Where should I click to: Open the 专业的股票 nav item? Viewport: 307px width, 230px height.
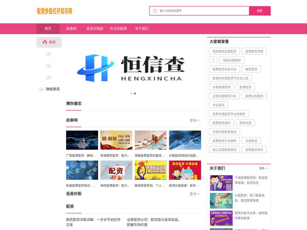coord(118,29)
